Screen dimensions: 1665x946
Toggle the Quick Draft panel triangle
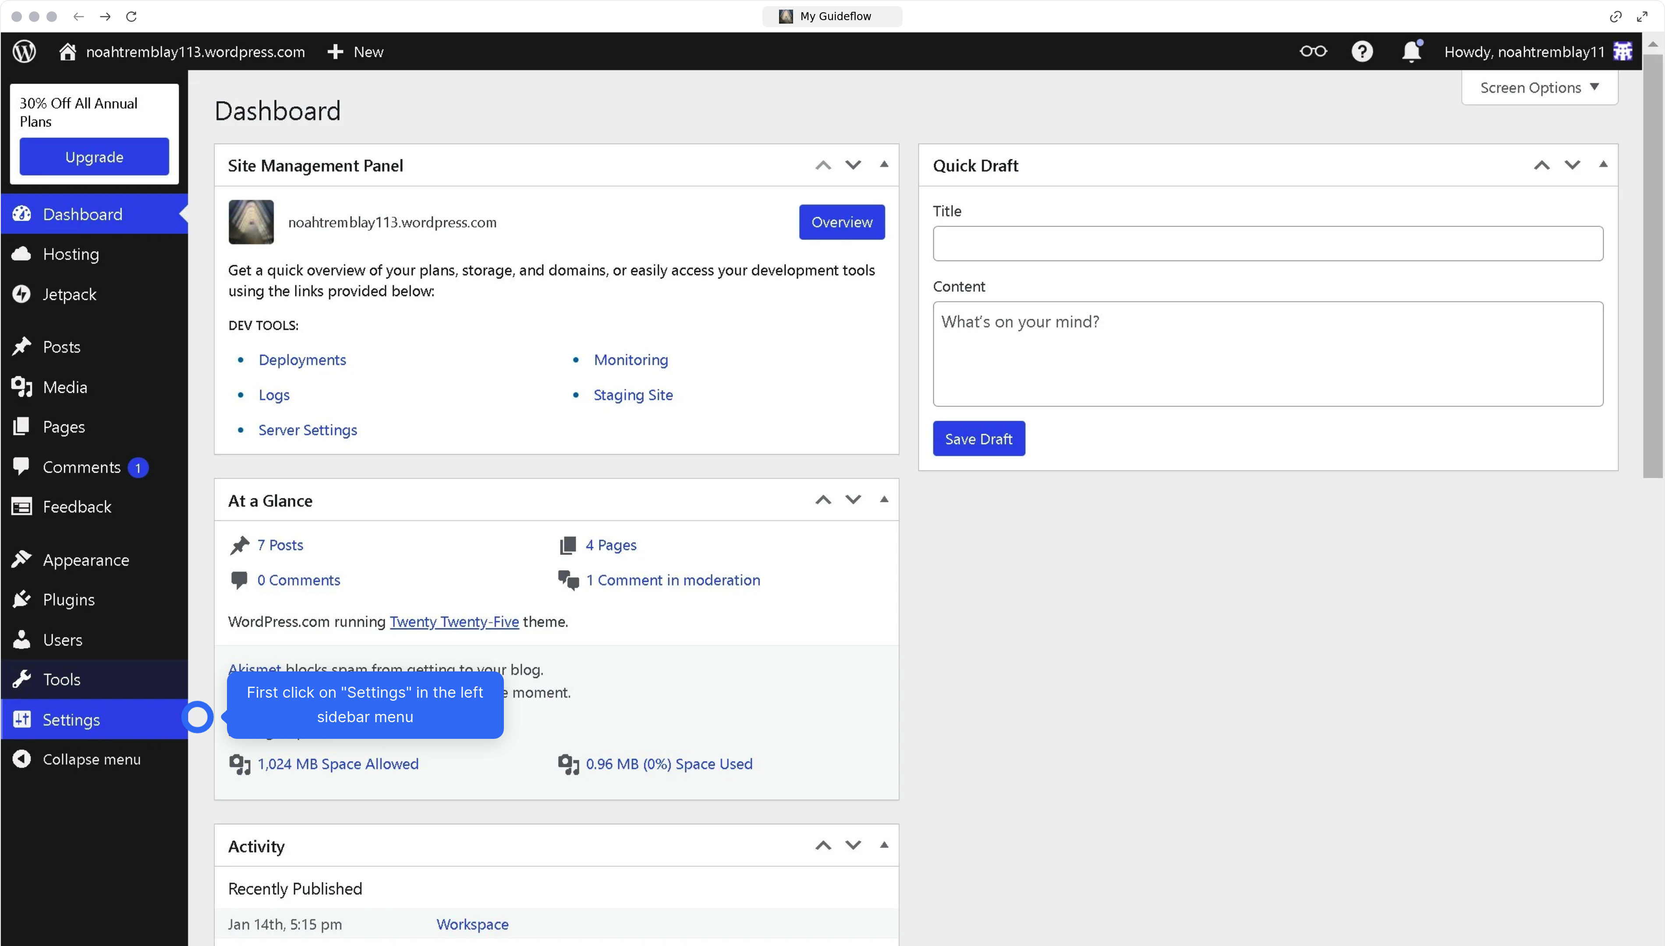[x=1603, y=164]
